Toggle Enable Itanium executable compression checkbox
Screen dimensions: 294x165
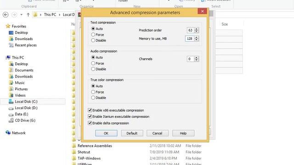(90, 116)
